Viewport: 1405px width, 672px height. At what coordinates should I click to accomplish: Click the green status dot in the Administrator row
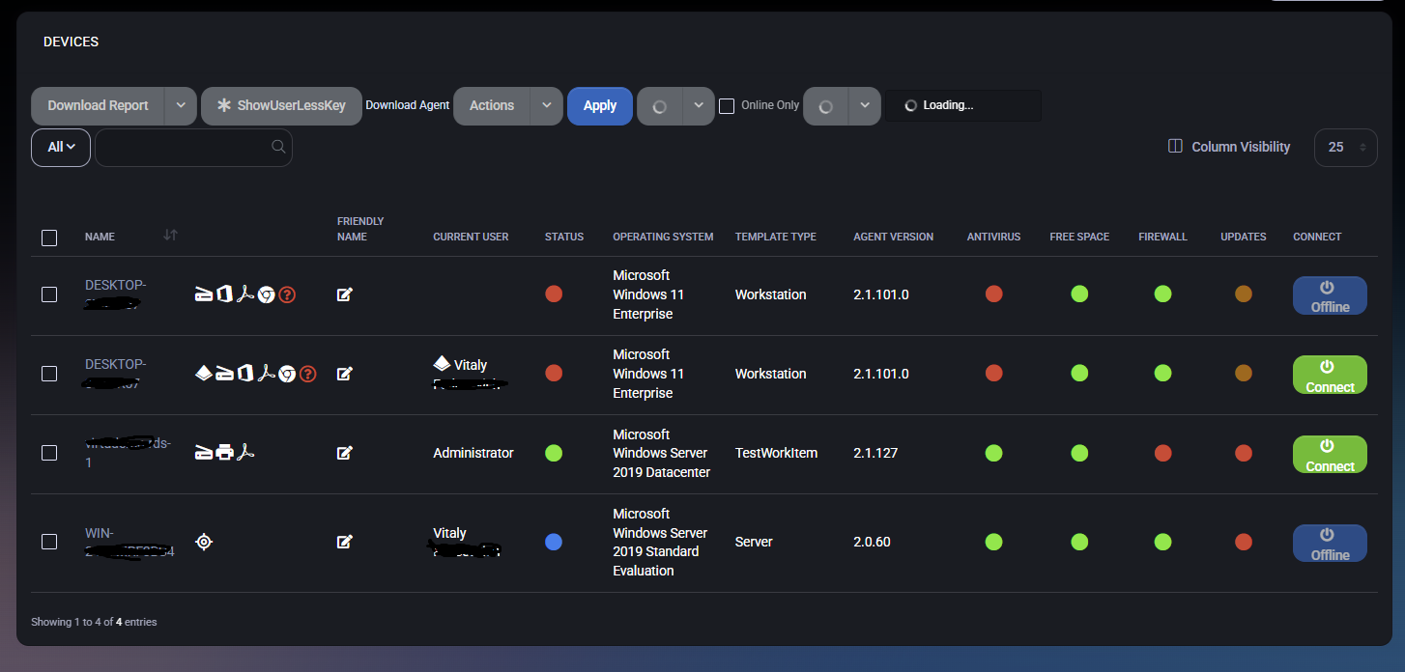(x=554, y=453)
